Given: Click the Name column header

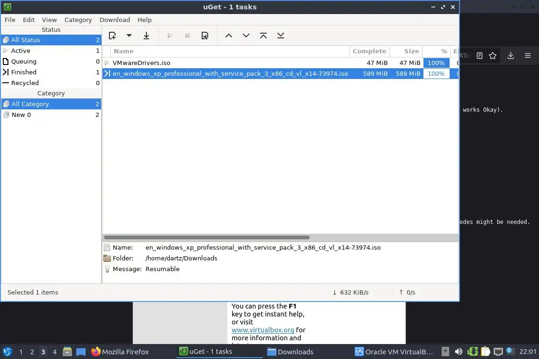Looking at the screenshot, I should [230, 51].
